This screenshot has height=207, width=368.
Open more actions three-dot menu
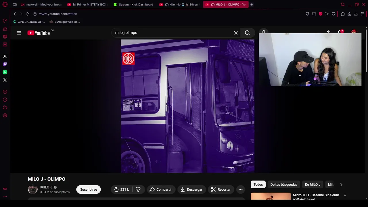(x=241, y=189)
